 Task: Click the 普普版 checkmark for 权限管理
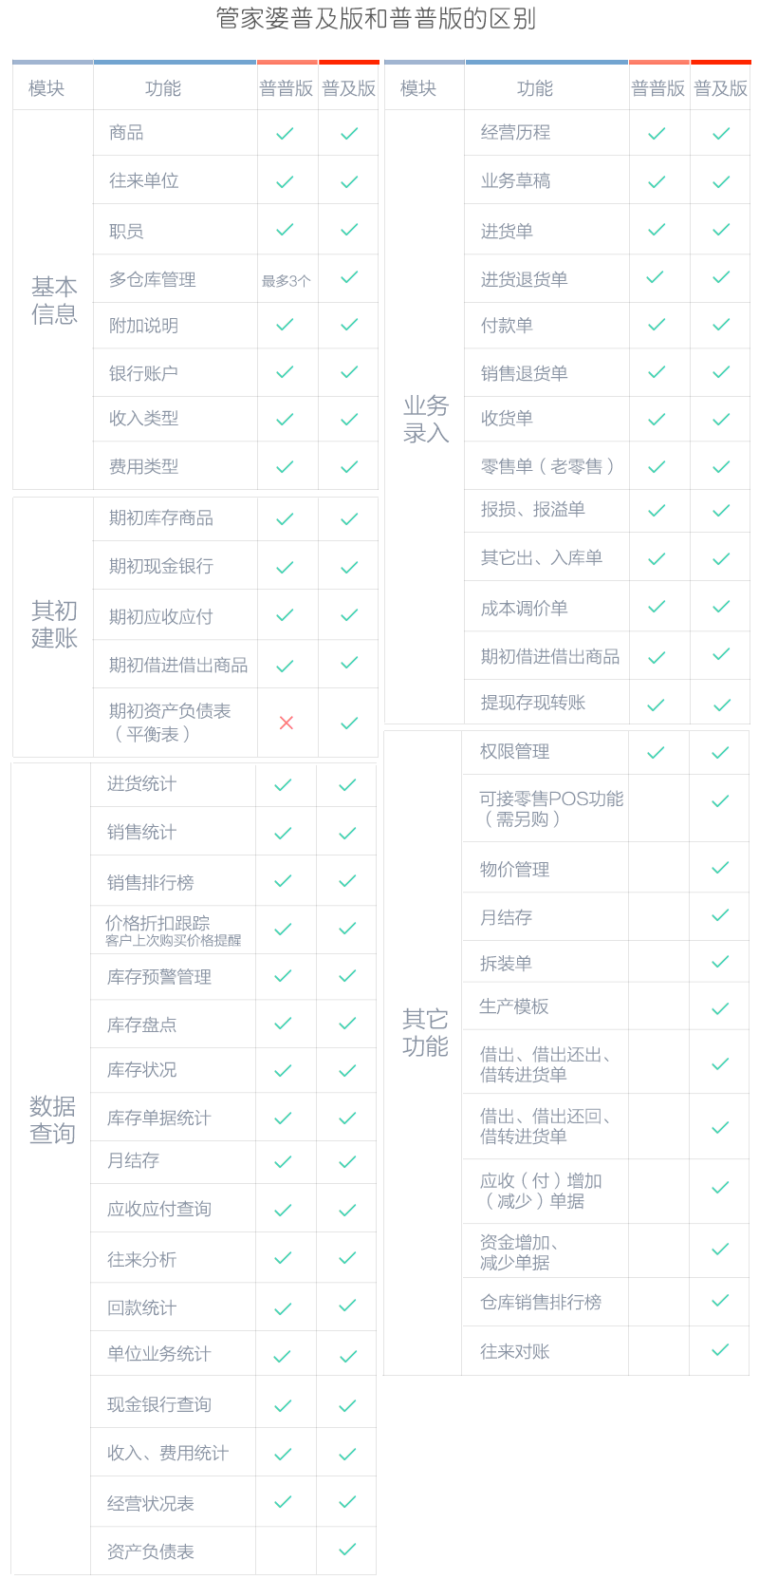pos(656,752)
